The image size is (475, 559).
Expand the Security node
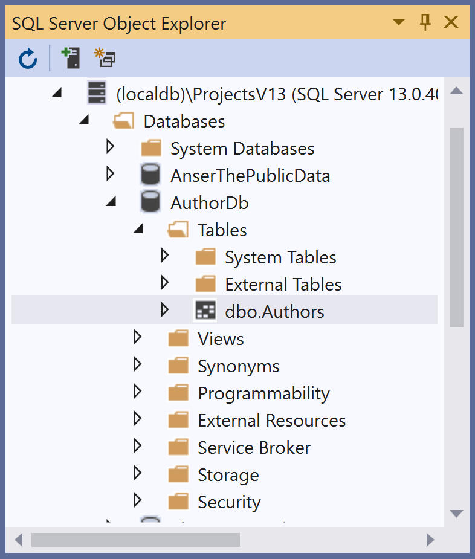pyautogui.click(x=137, y=500)
